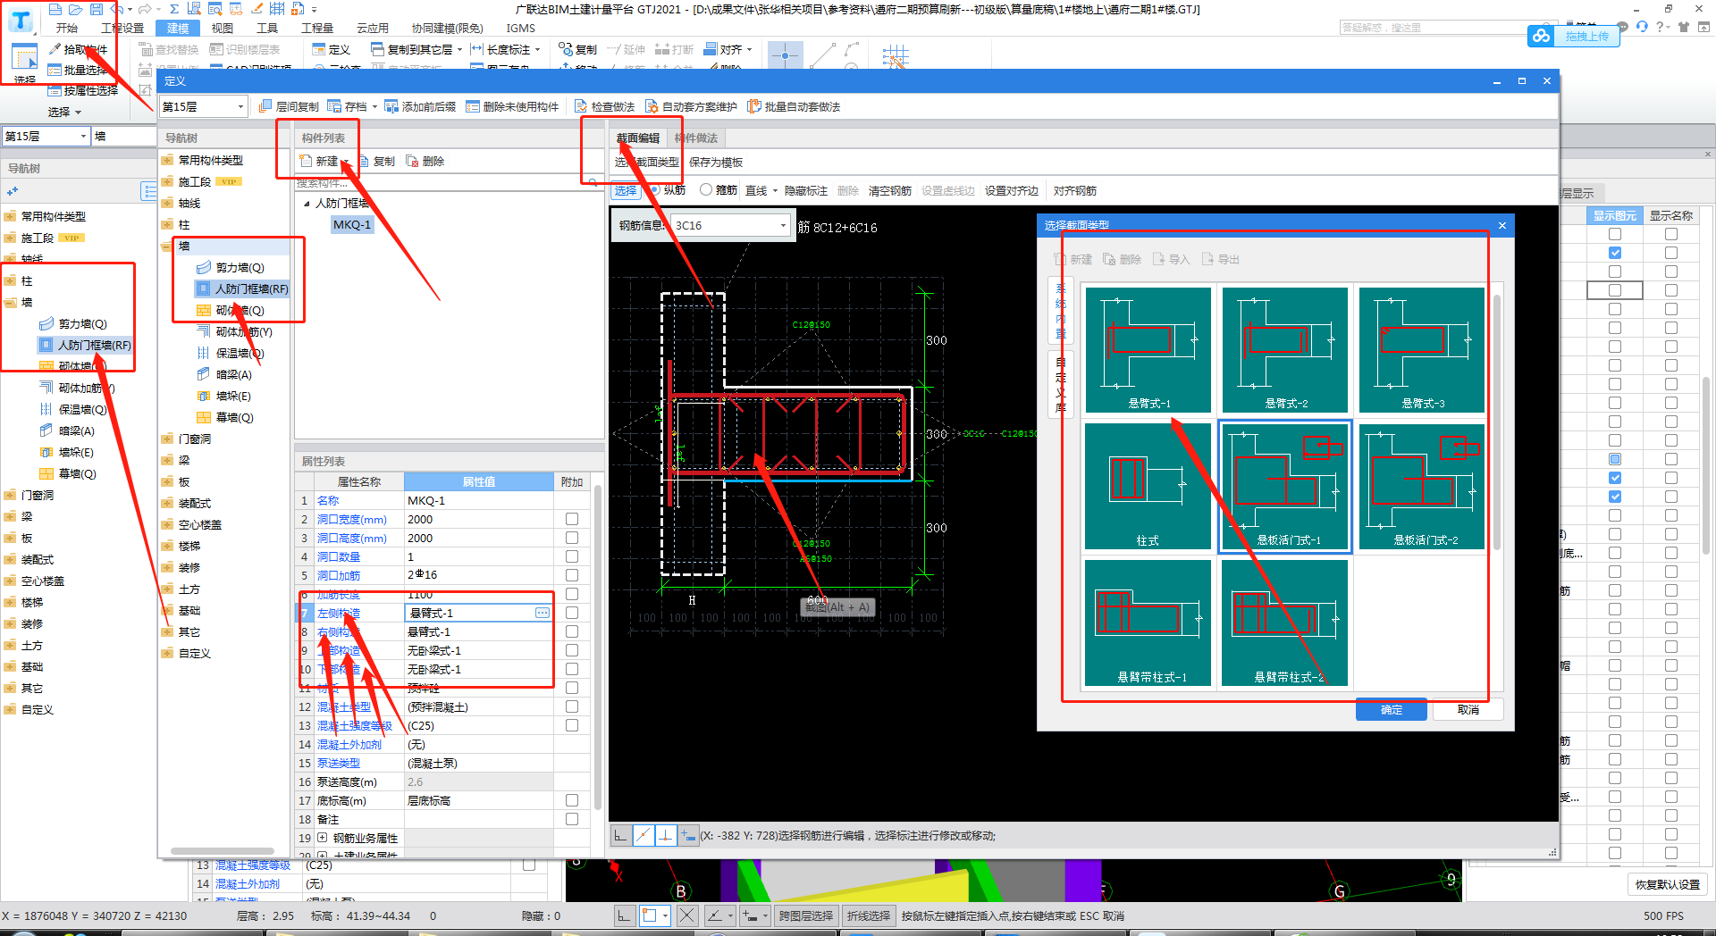Select the 纵筋 radio button

tap(655, 190)
